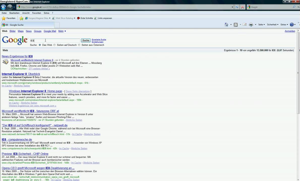Open futurezone.ORF.at result link
This screenshot has height=181, width=300.
pyautogui.click(x=30, y=111)
